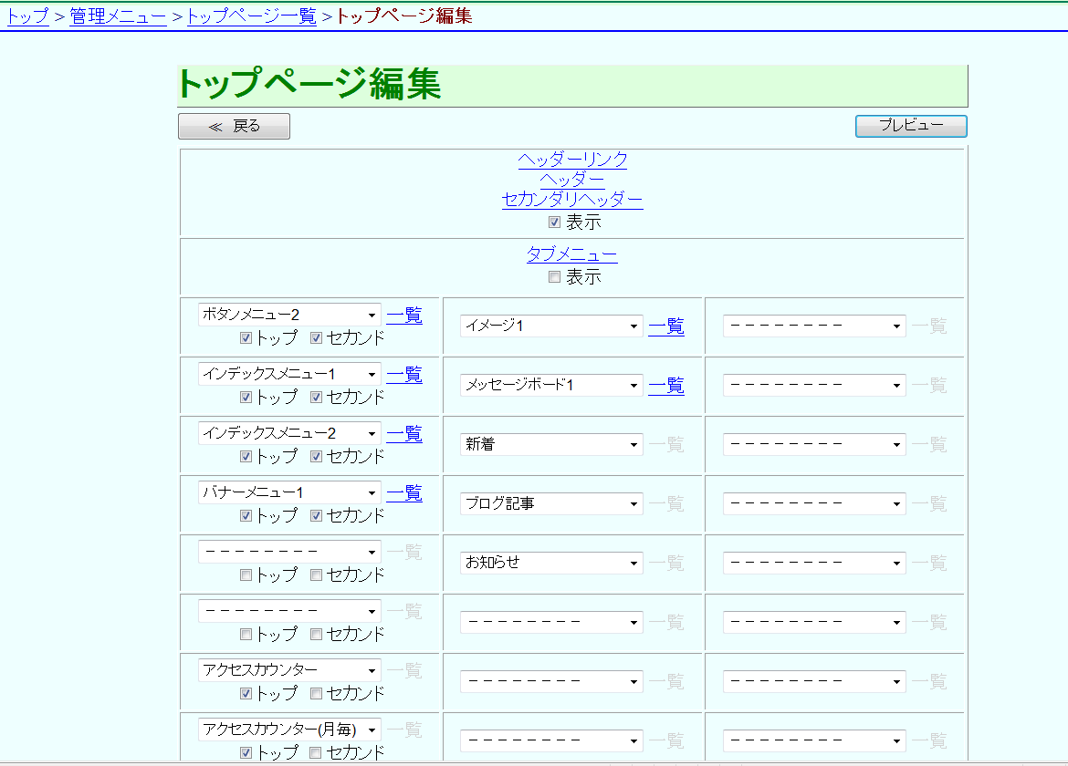Image resolution: width=1068 pixels, height=766 pixels.
Task: Toggle トップ checkbox for ボタンメニュー2
Action: [246, 338]
